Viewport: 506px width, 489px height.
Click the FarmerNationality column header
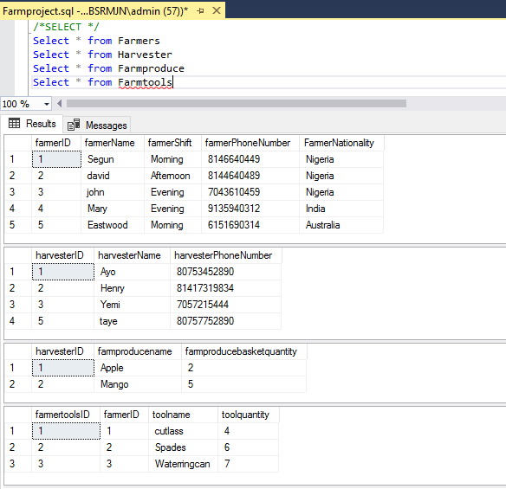[x=341, y=143]
